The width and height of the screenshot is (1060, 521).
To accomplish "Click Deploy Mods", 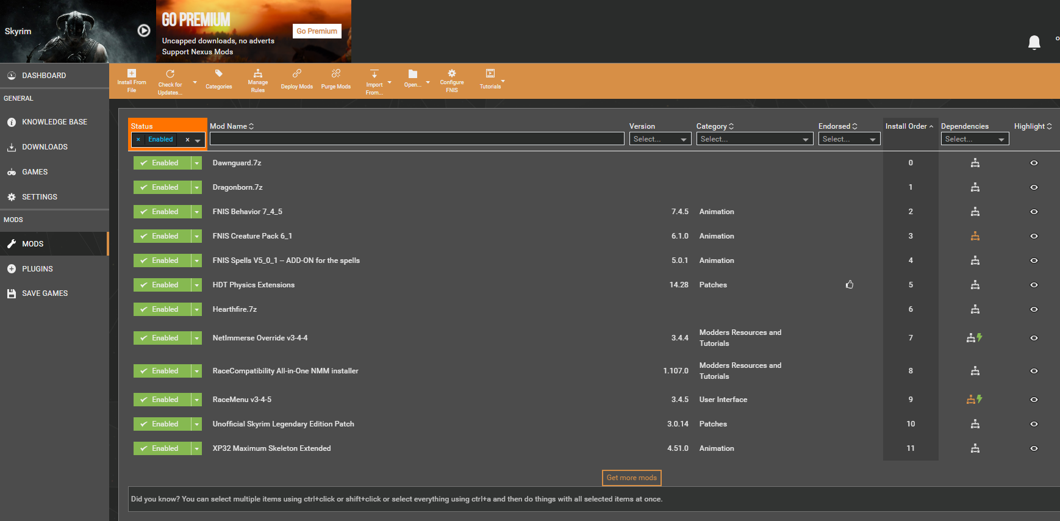I will tap(296, 80).
